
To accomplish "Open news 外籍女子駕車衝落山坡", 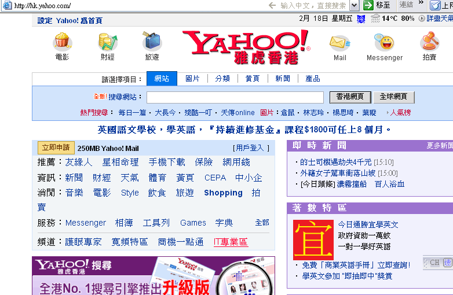I will click(x=338, y=173).
